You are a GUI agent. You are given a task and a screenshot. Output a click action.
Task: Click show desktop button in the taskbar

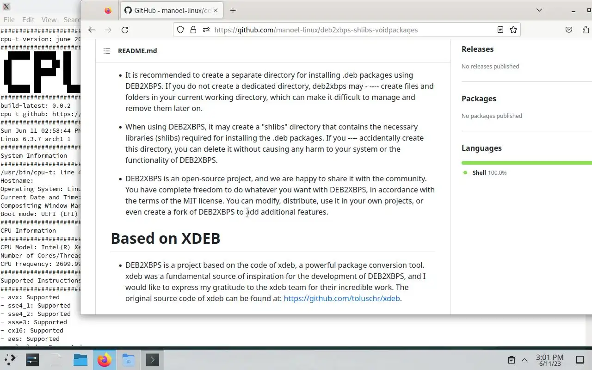(580, 360)
